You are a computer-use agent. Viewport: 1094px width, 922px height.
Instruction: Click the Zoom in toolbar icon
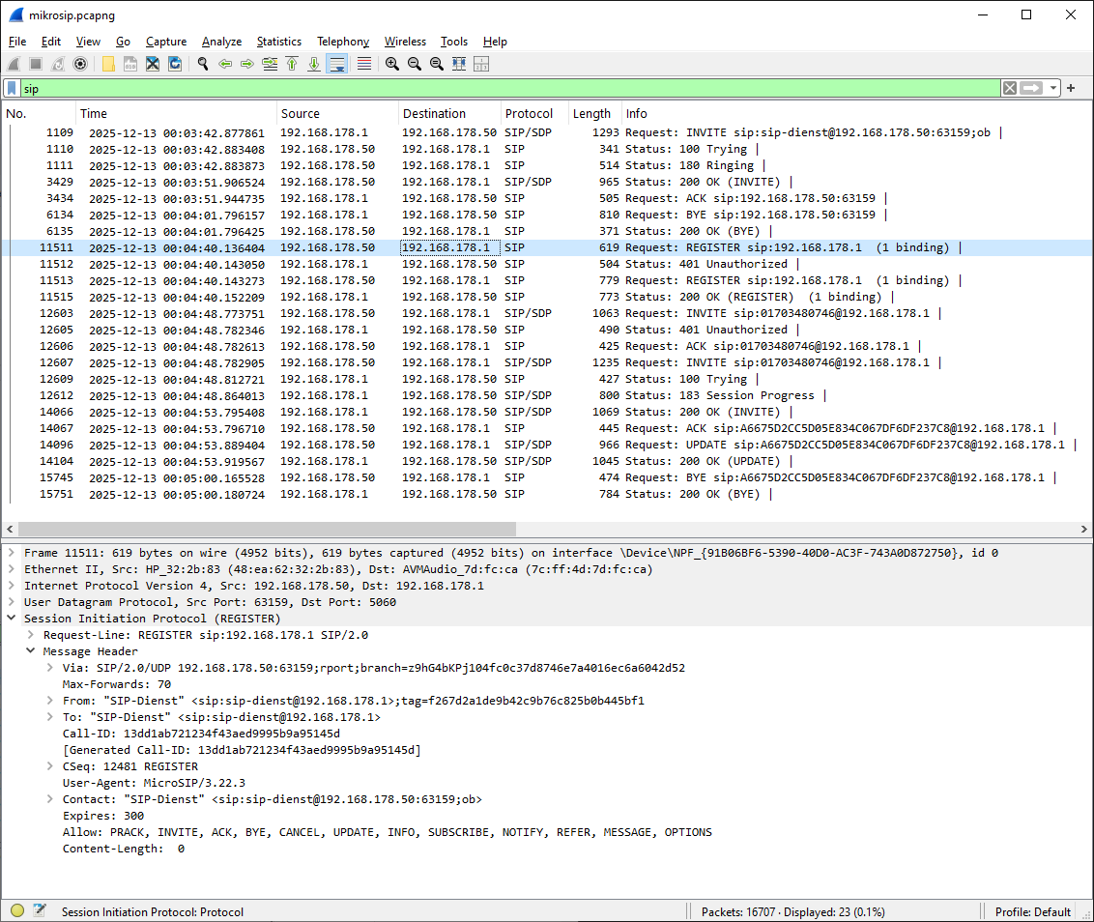point(391,64)
